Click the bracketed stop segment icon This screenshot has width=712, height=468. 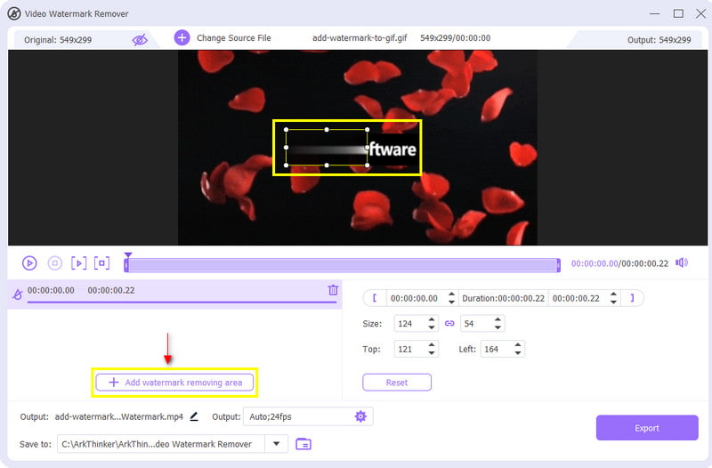(x=101, y=263)
